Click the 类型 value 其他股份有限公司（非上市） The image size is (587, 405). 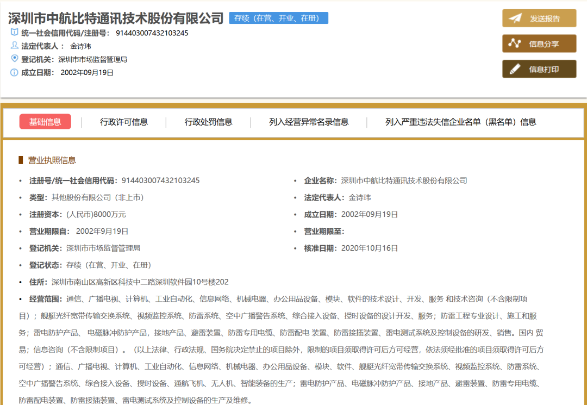[98, 198]
